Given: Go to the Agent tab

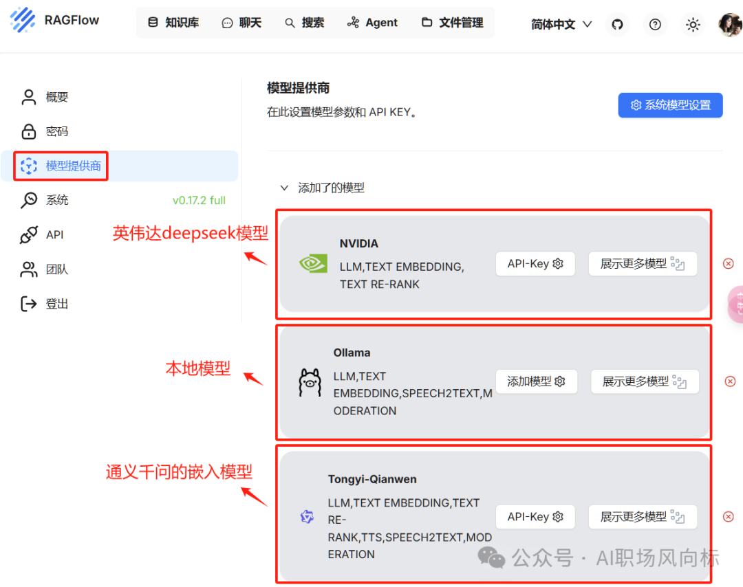Looking at the screenshot, I should point(372,22).
